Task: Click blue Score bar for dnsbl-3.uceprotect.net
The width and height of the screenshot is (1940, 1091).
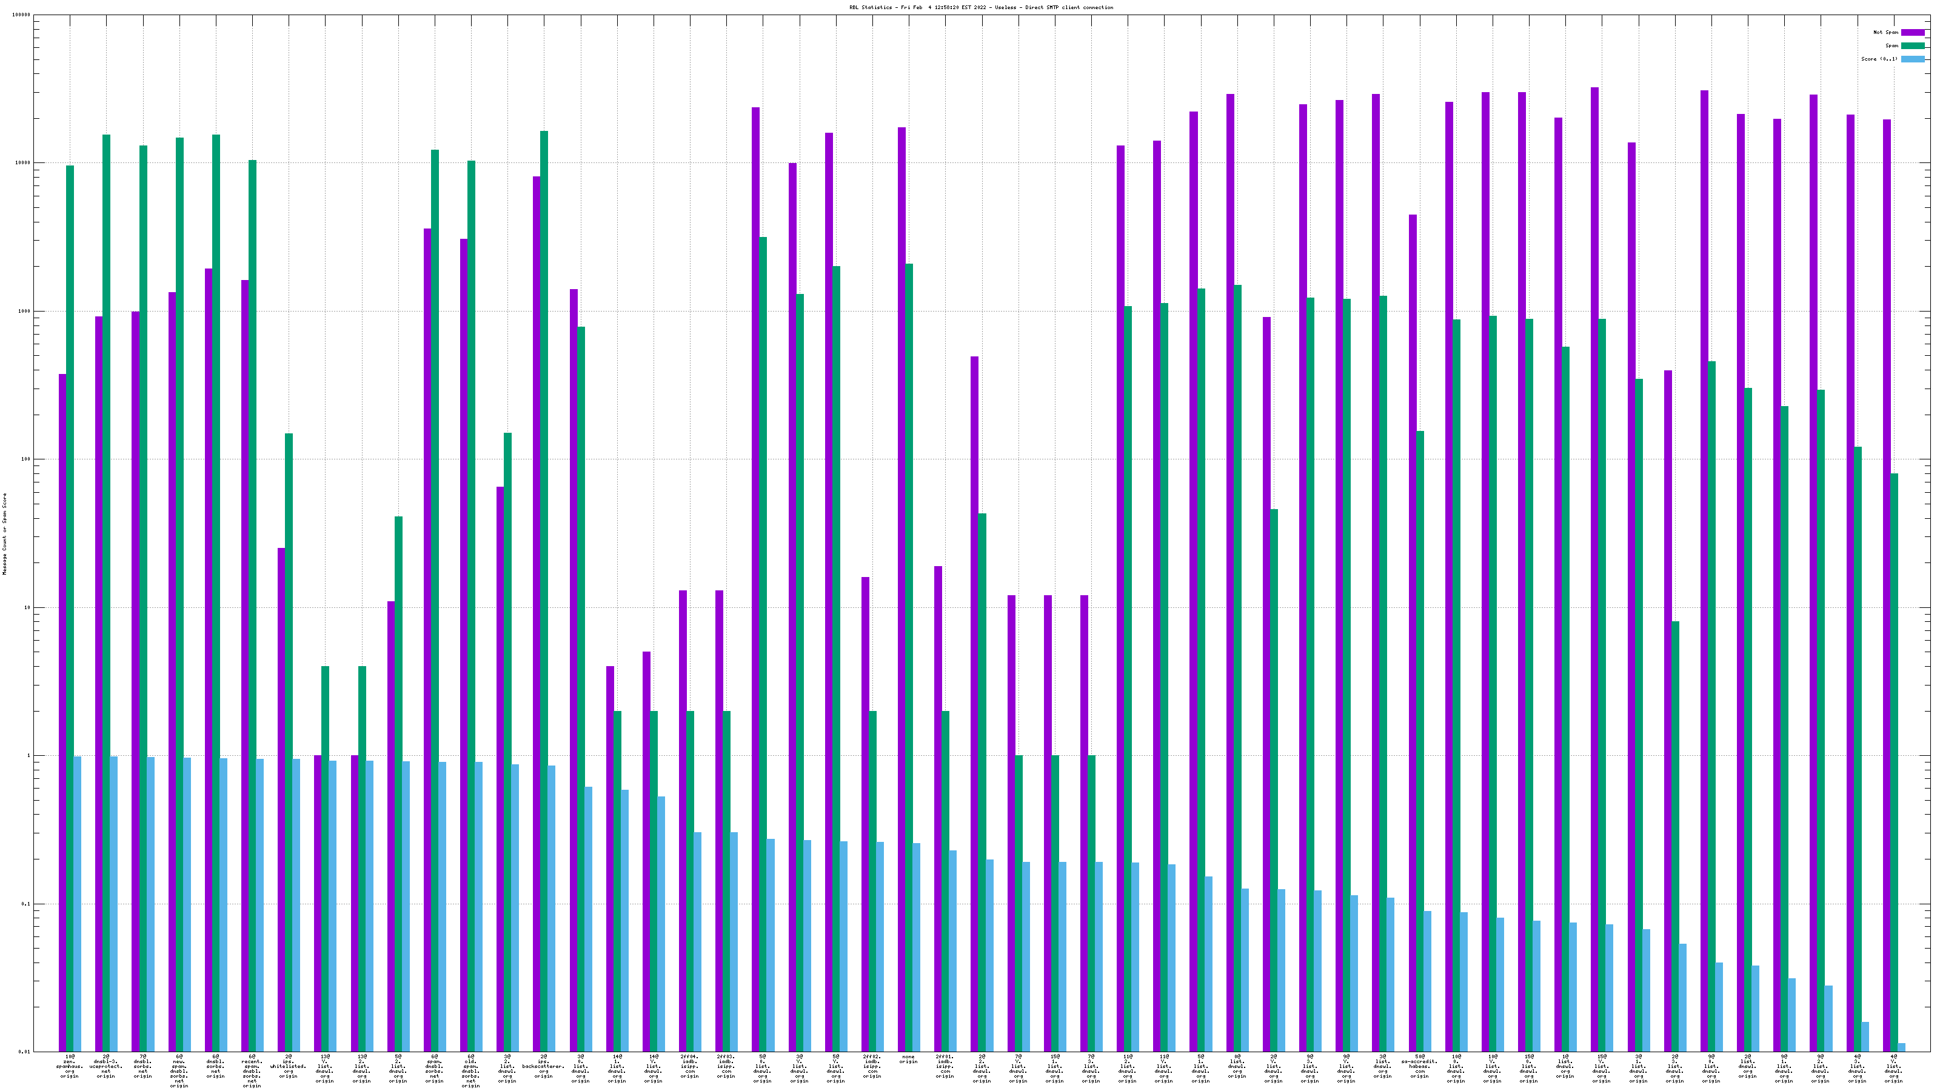Action: (114, 904)
